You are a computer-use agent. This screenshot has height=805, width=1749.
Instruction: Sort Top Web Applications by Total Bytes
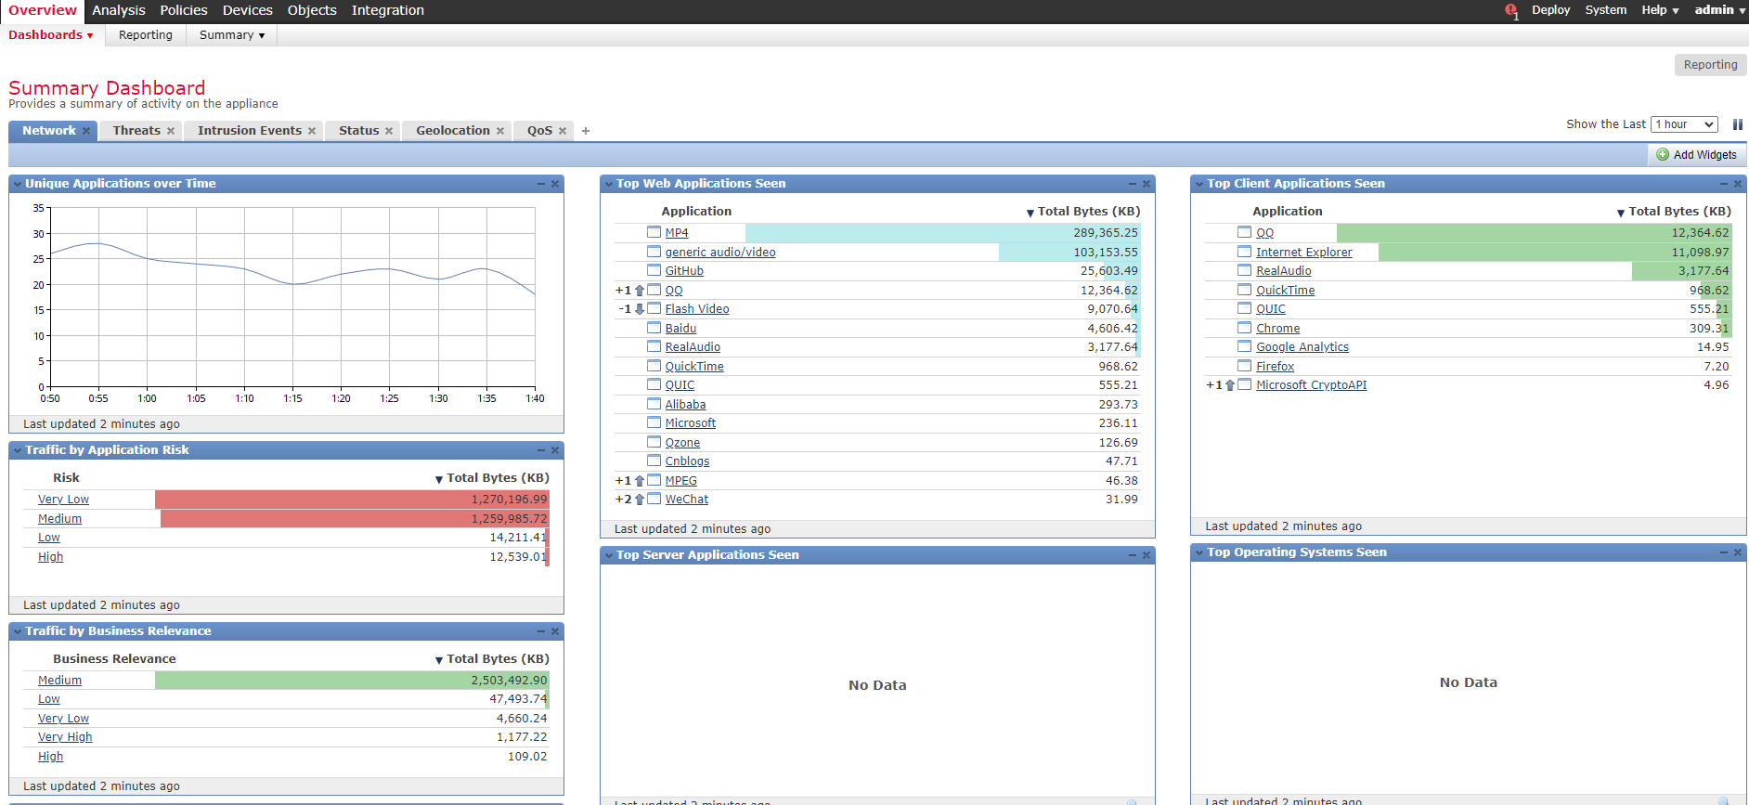[1083, 212]
